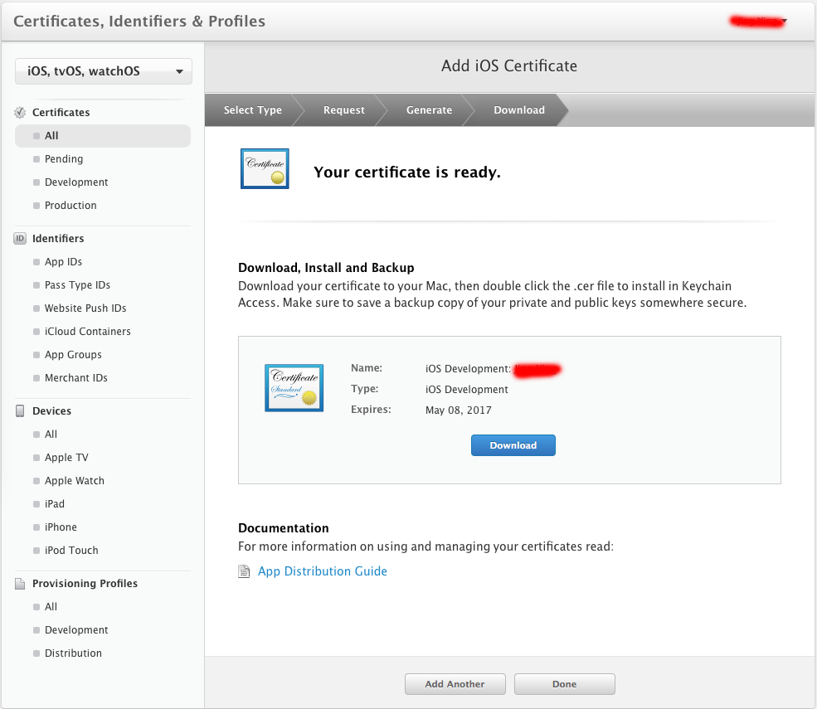
Task: Click the Certificate Standard thumbnail icon
Action: coord(292,387)
